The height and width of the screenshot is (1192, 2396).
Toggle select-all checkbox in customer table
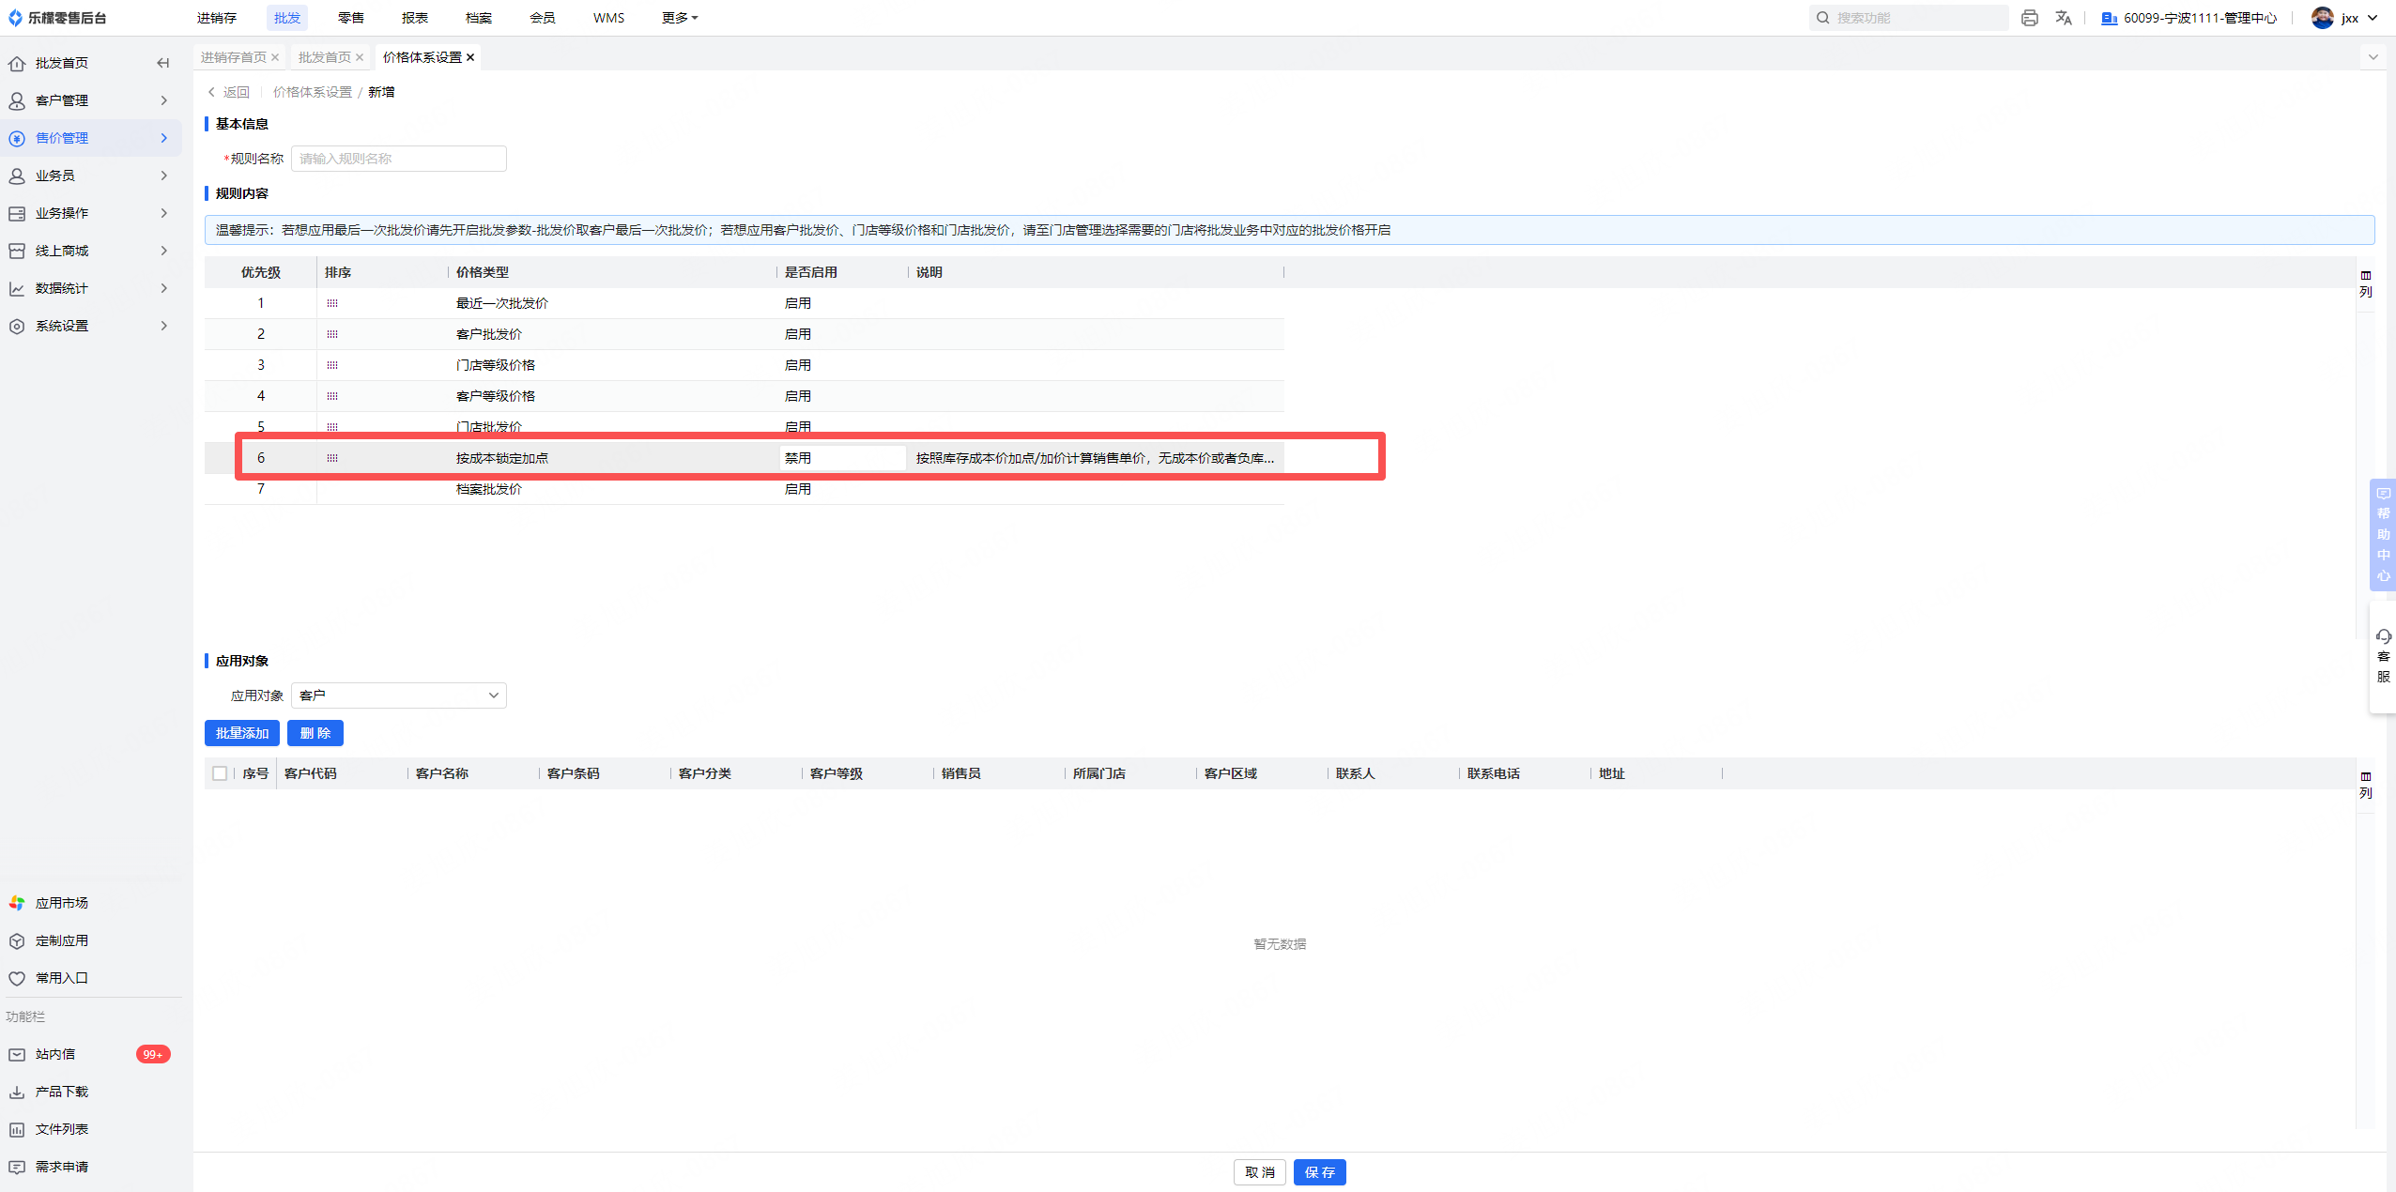(220, 773)
